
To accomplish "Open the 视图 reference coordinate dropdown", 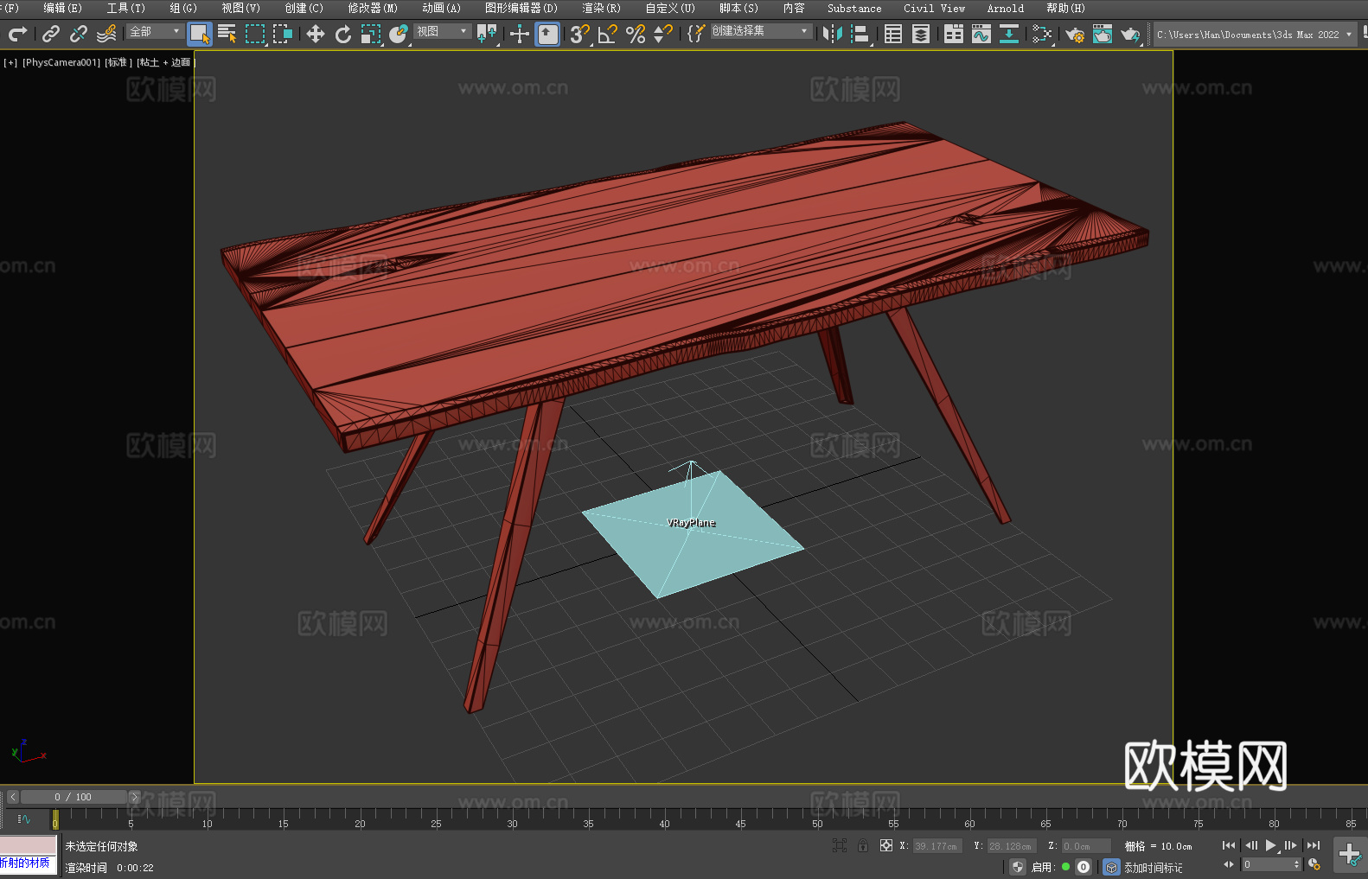I will (x=442, y=31).
